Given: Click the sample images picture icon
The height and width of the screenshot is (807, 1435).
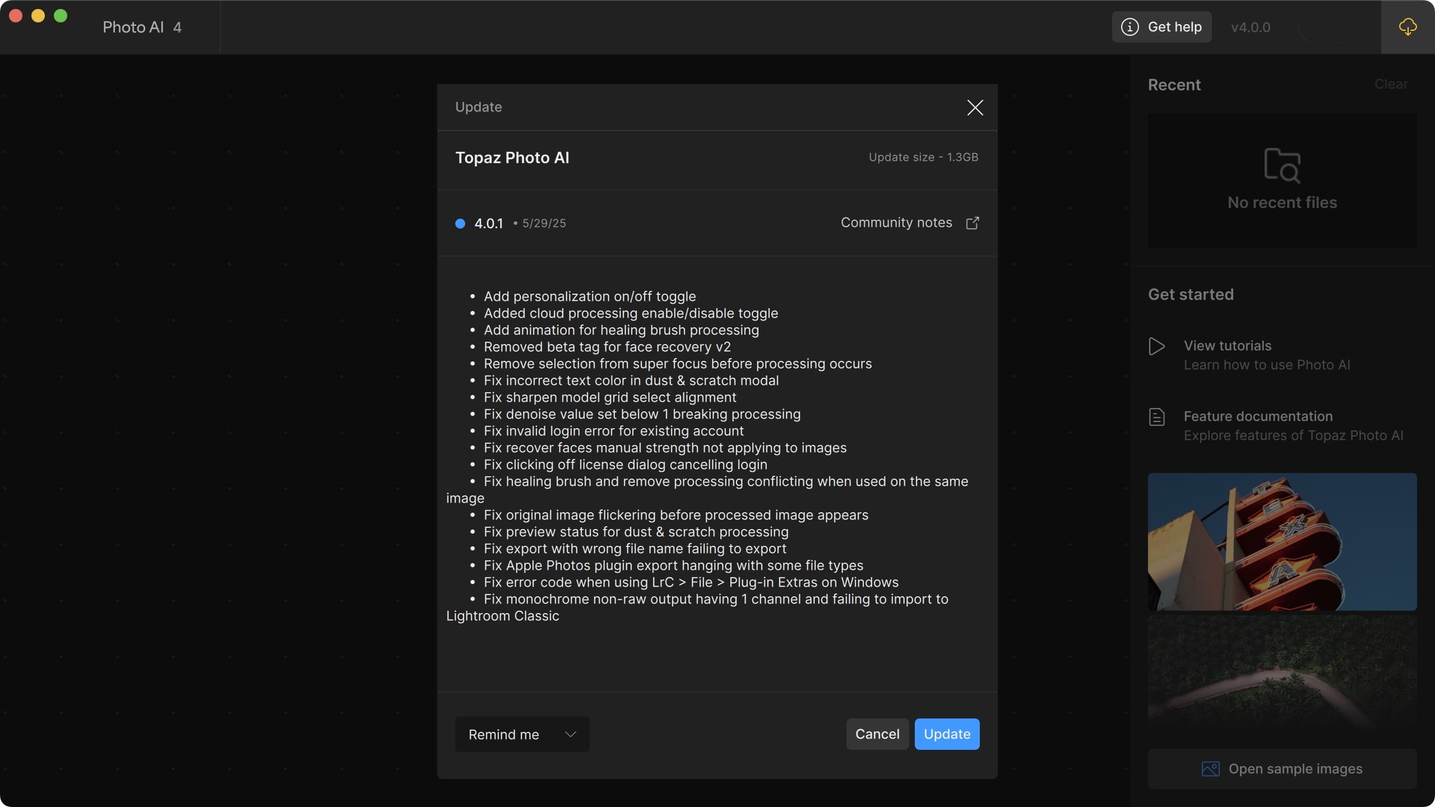Looking at the screenshot, I should [x=1210, y=769].
